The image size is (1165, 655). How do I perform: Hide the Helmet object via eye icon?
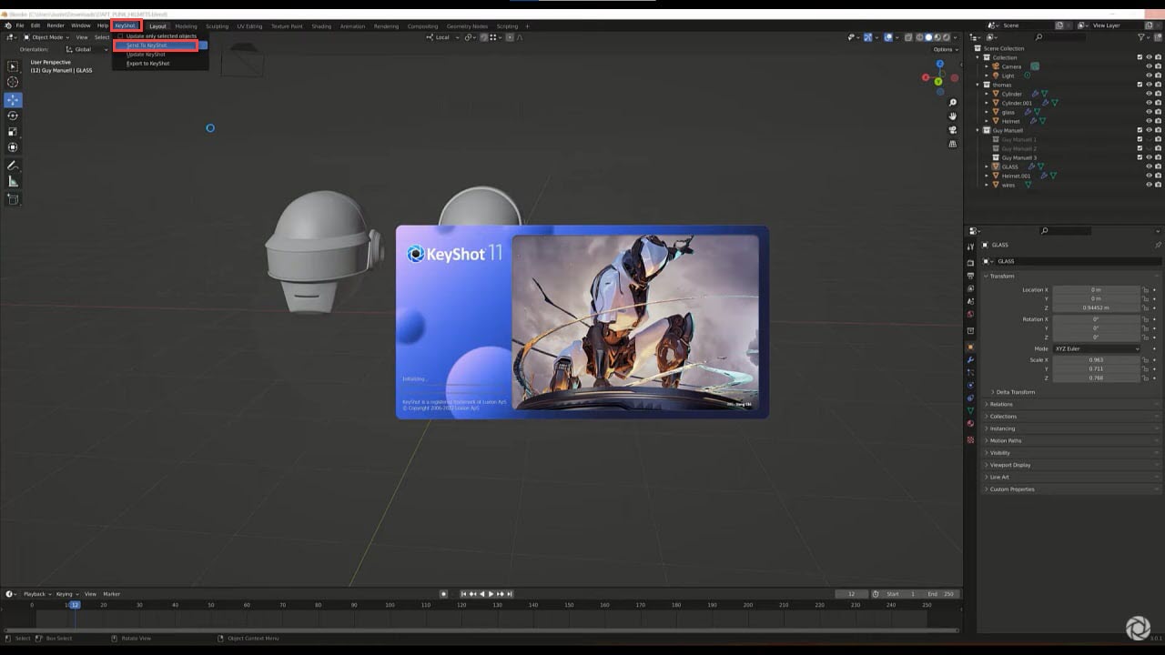[x=1149, y=121]
